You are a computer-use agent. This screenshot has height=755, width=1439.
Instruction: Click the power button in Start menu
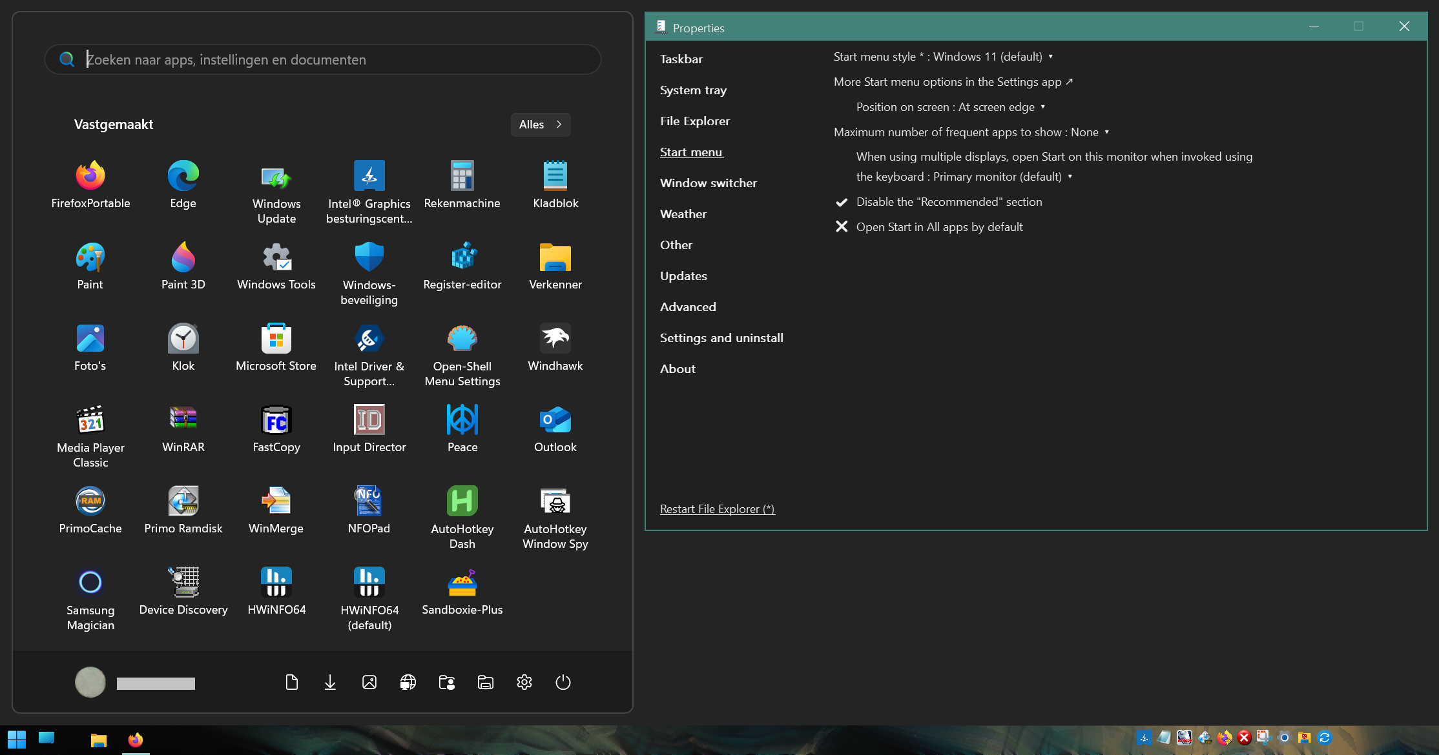pos(563,682)
